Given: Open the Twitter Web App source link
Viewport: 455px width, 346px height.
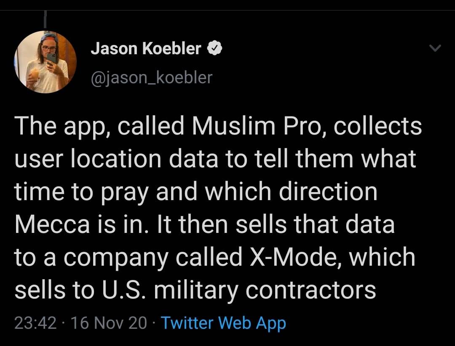Looking at the screenshot, I should [223, 323].
